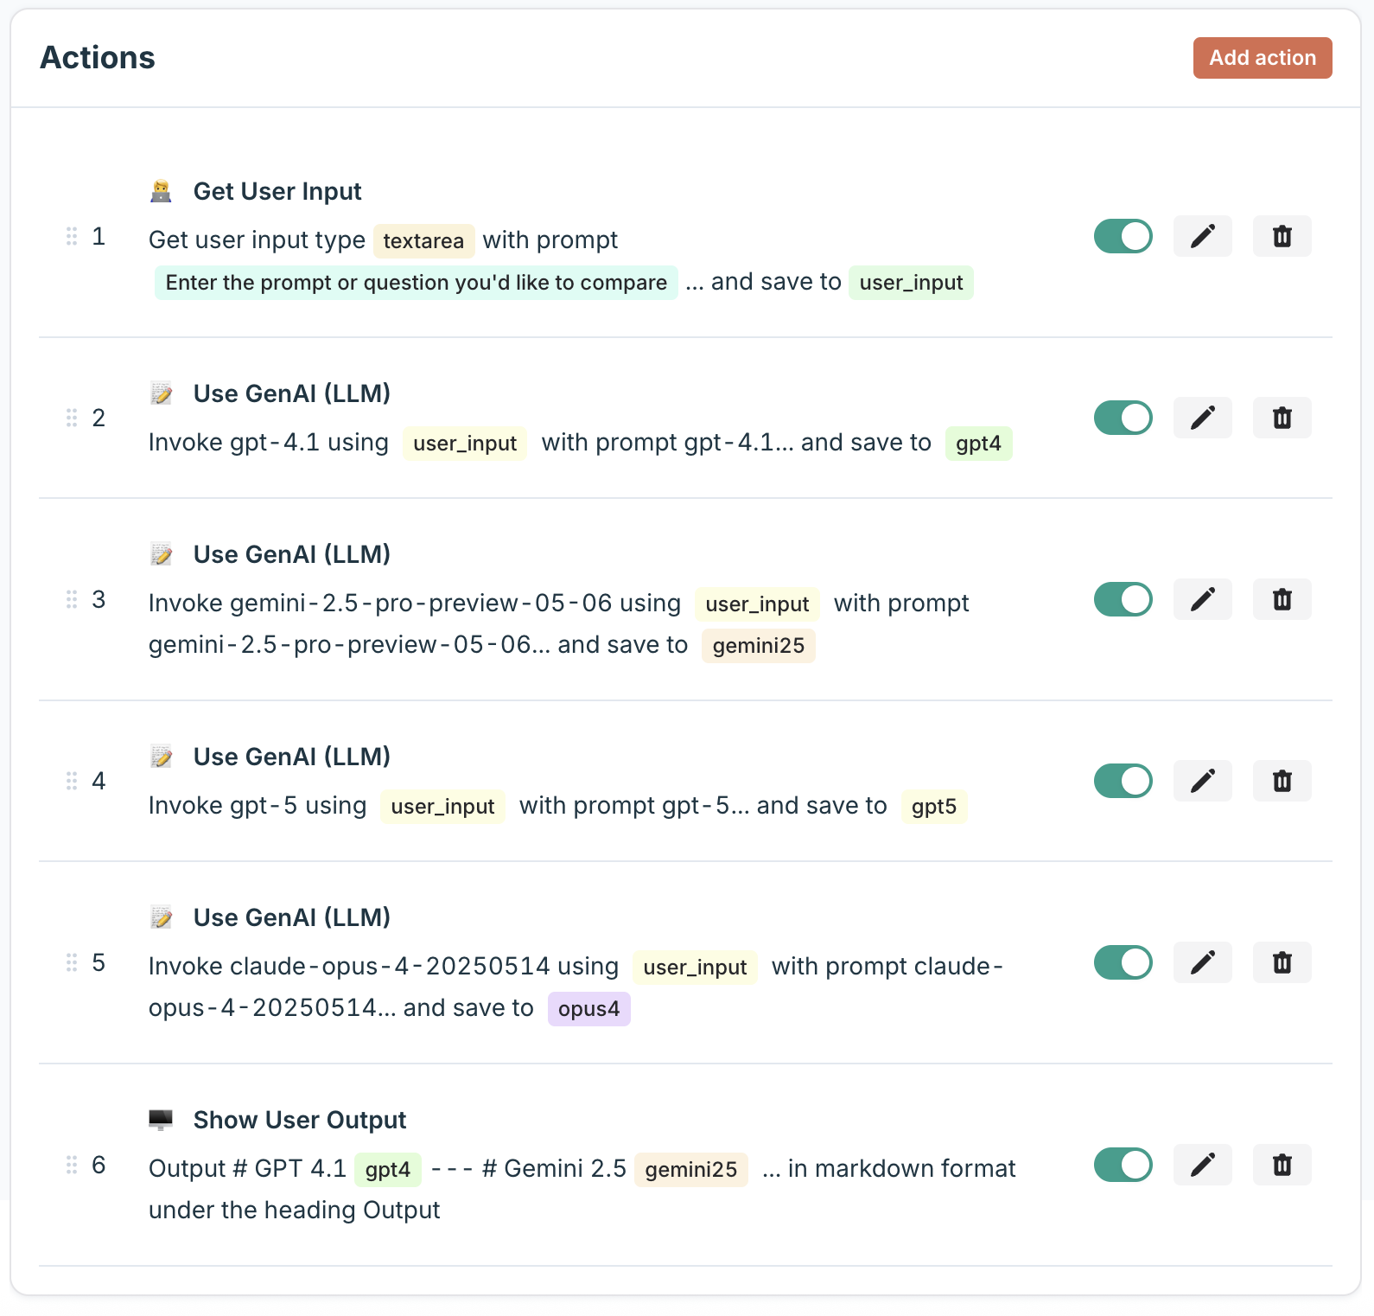This screenshot has height=1316, width=1374.
Task: Edit the gpt-5 GenAI action
Action: (1203, 781)
